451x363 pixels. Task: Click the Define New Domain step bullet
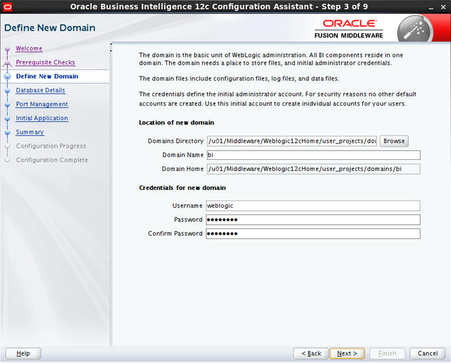click(x=7, y=77)
